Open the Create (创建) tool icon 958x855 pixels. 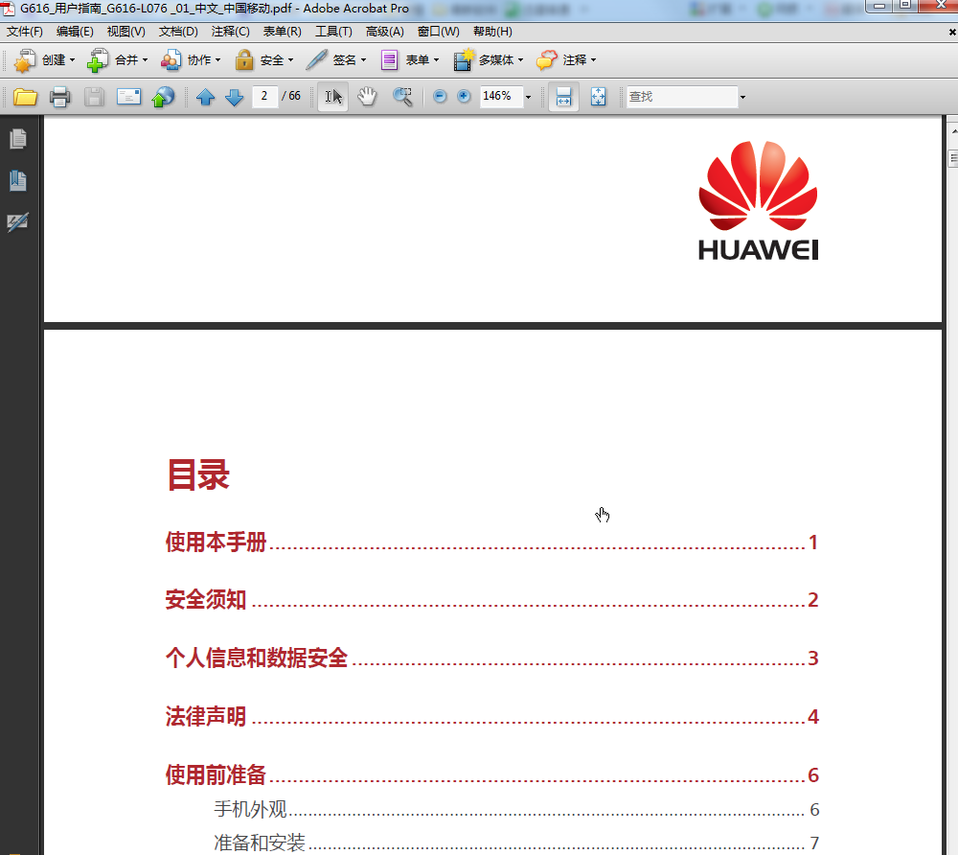click(25, 59)
